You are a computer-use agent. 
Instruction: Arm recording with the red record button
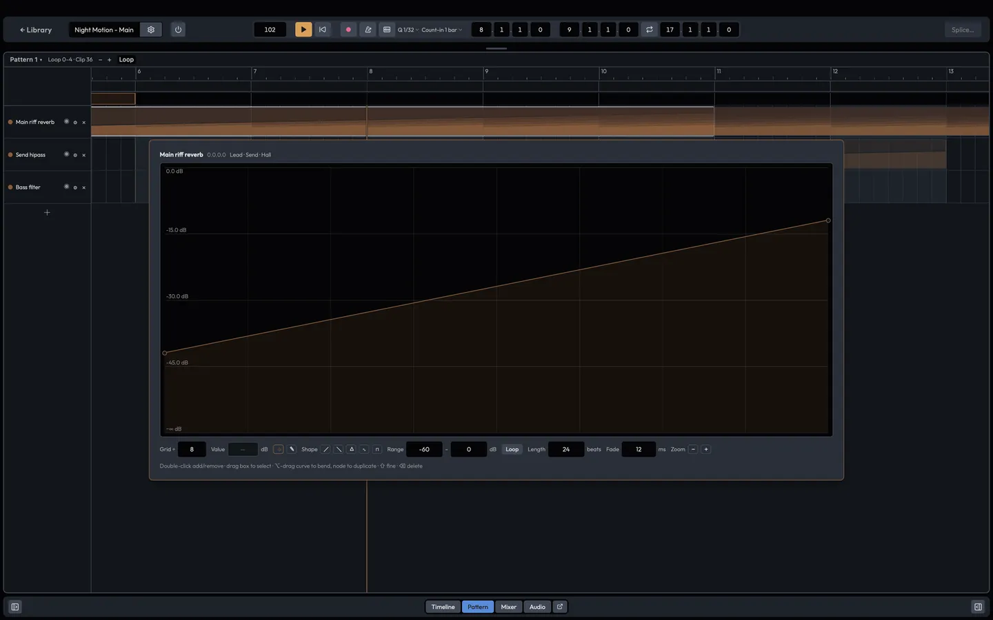348,30
